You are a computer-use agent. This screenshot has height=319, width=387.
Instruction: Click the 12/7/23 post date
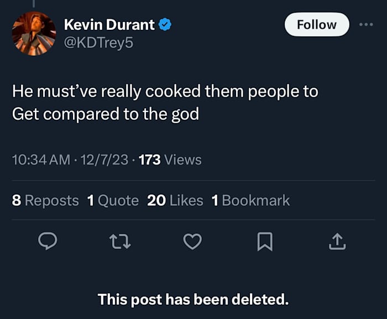[x=104, y=160]
